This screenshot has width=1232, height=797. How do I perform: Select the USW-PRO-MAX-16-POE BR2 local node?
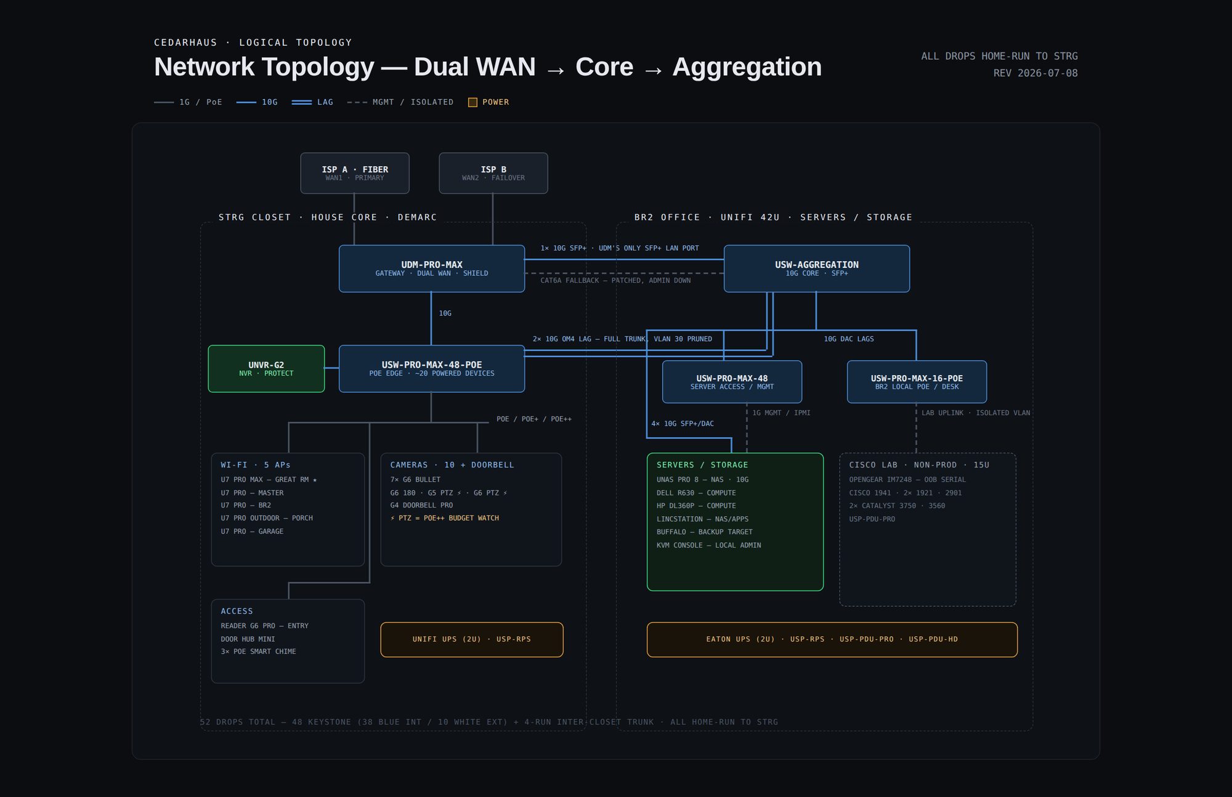point(917,382)
